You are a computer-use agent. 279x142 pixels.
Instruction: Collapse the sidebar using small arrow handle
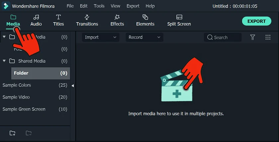73,86
